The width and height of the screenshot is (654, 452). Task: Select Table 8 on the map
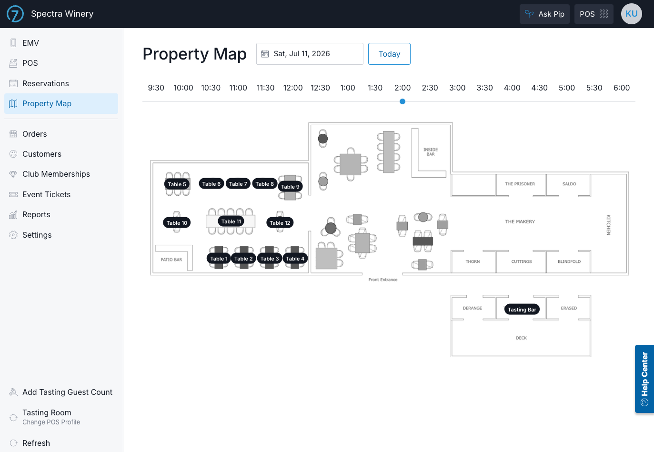pyautogui.click(x=265, y=184)
